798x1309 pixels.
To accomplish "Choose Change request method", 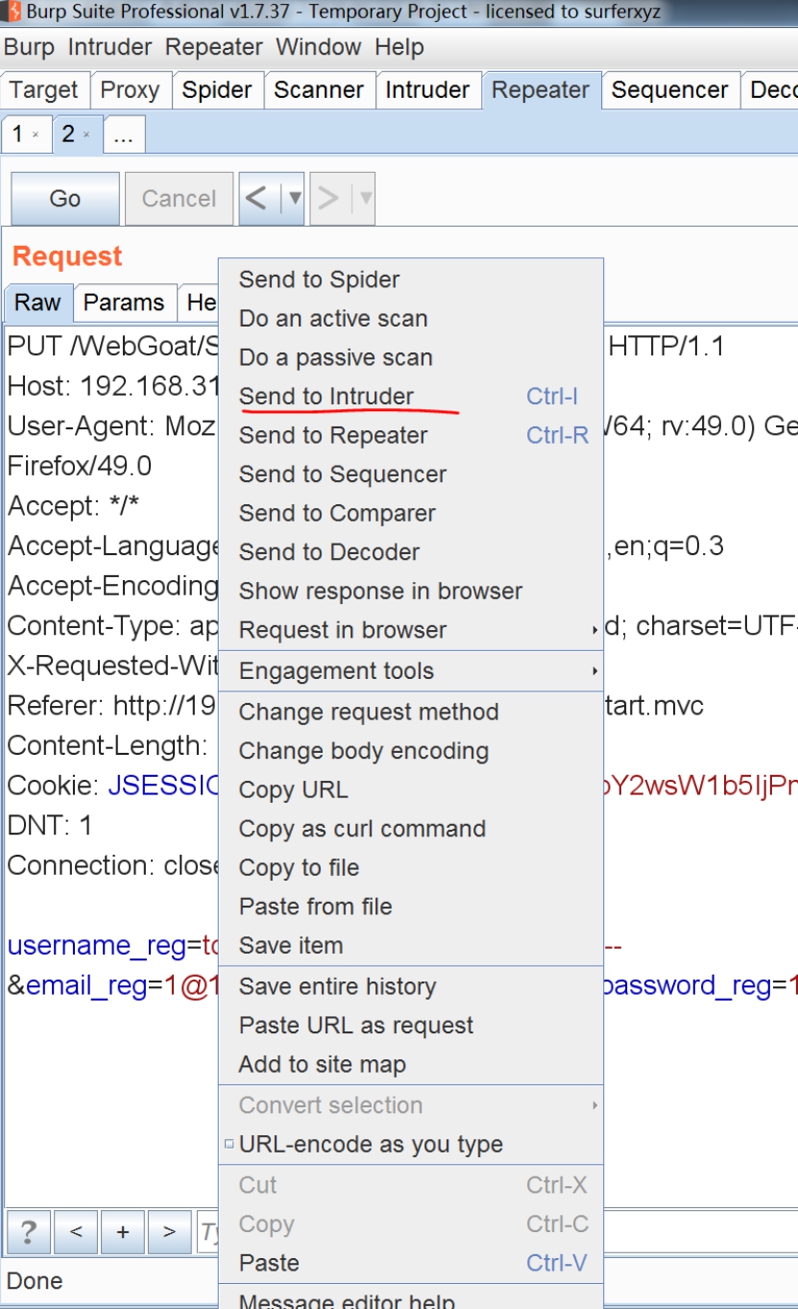I will point(411,712).
